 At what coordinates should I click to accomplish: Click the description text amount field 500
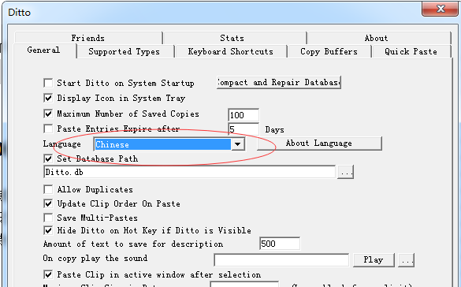pyautogui.click(x=280, y=244)
